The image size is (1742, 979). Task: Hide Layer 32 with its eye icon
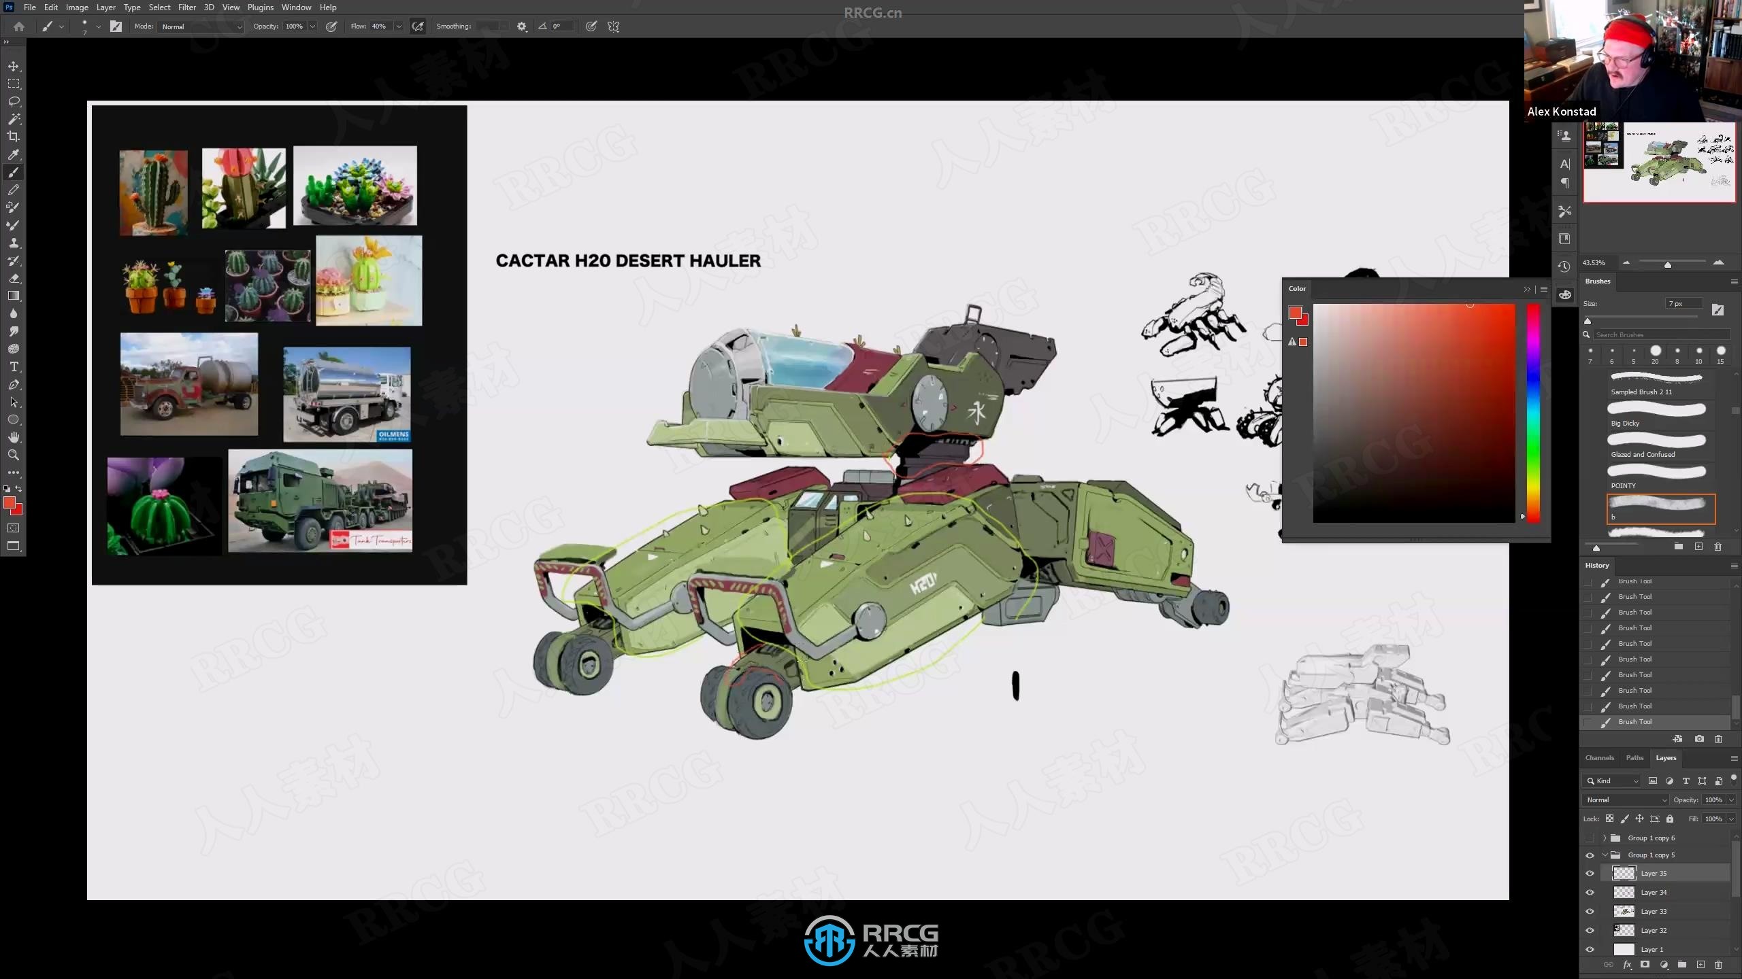[1590, 931]
